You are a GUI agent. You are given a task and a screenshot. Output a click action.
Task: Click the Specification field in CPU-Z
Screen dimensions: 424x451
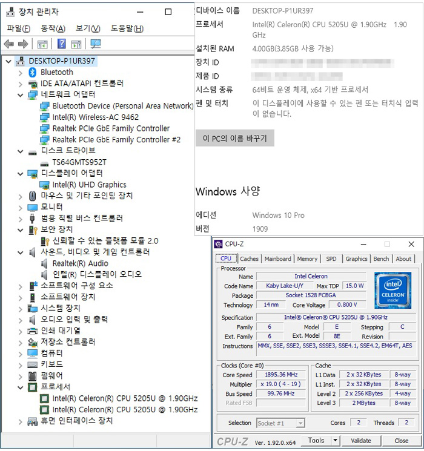coord(336,317)
